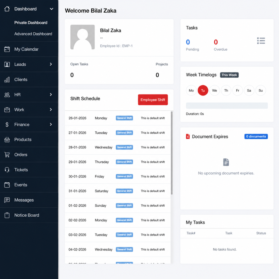
Task: Select We in Week Timelogs
Action: pyautogui.click(x=214, y=90)
